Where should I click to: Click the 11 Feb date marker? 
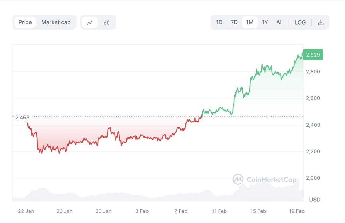219,211
